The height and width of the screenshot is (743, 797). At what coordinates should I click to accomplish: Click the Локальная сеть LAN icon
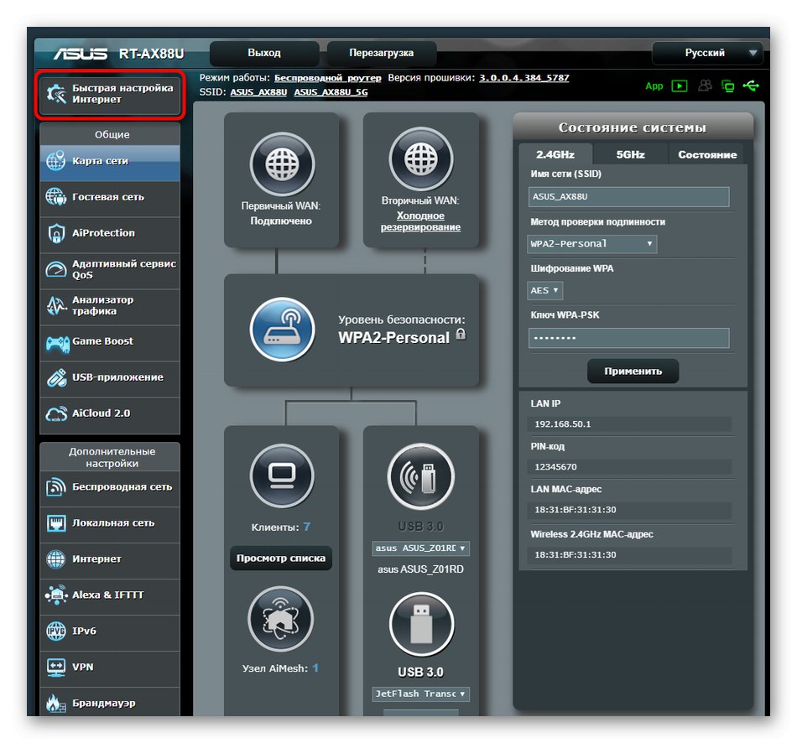point(56,523)
